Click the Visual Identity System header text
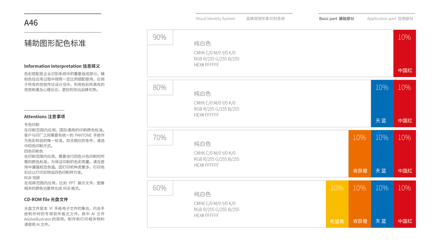Viewport: 438px width, 246px height. pyautogui.click(x=215, y=19)
